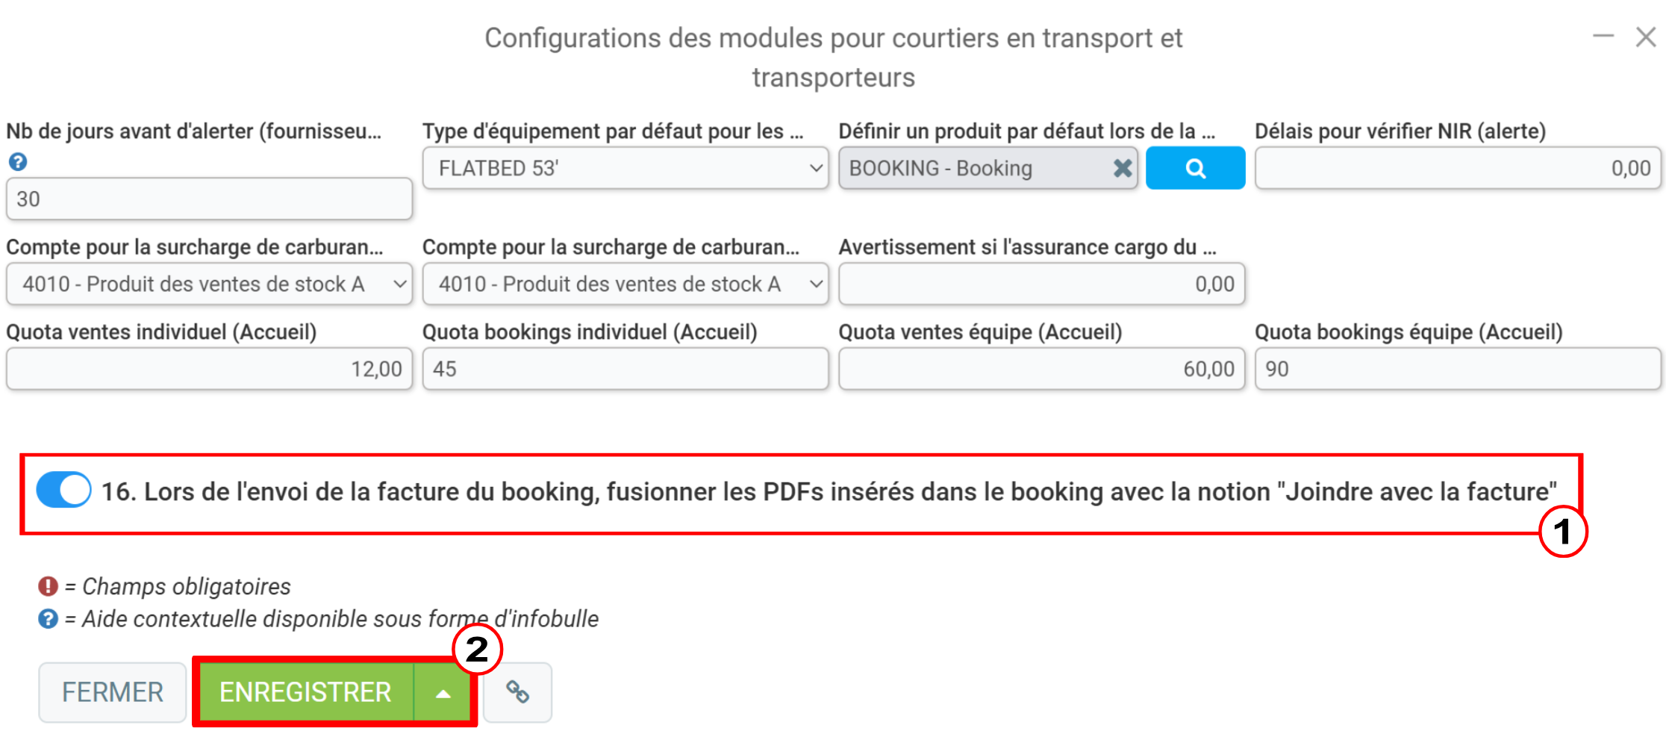Open the FLATBED 53' equipment type dropdown

tap(625, 168)
